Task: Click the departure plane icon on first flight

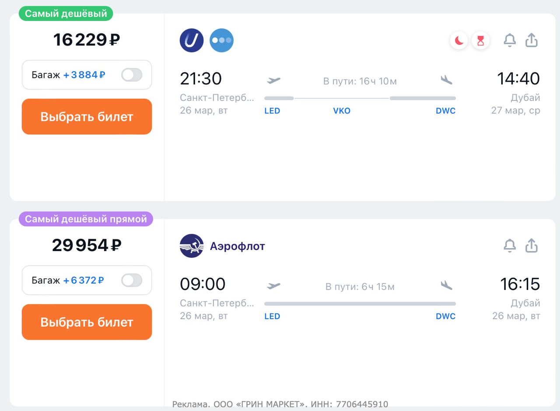Action: tap(274, 80)
